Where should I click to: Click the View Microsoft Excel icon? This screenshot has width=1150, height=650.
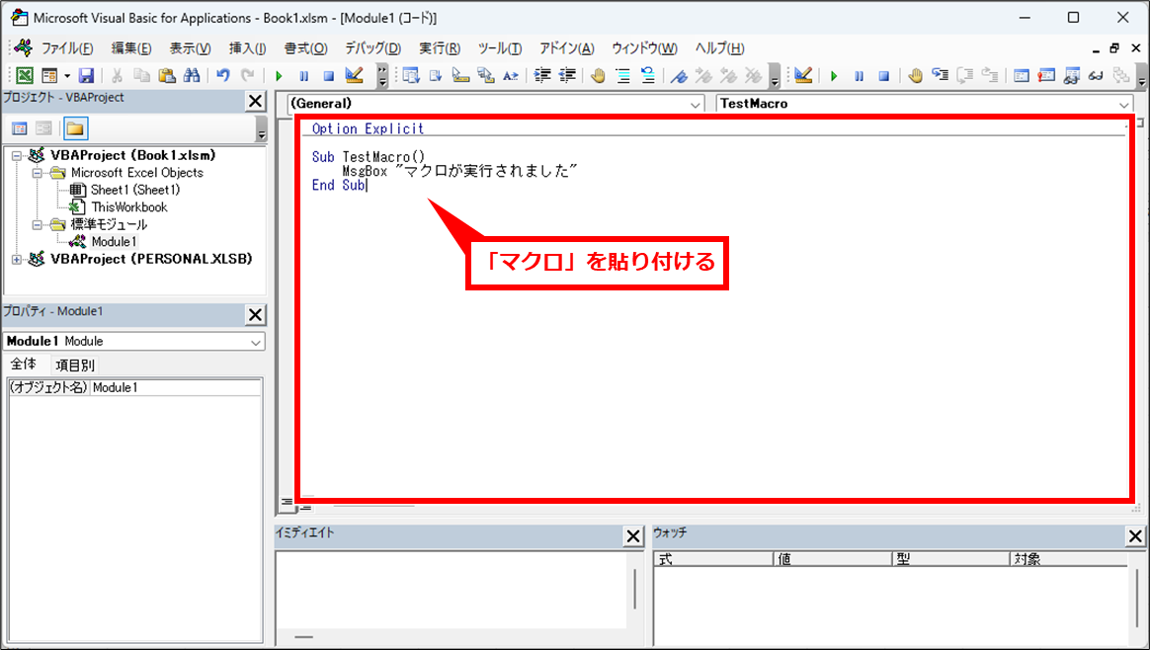[25, 75]
